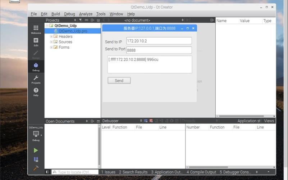Click the debugger interrupt/continue icon
Image resolution: width=288 pixels, height=180 pixels.
(x=146, y=121)
